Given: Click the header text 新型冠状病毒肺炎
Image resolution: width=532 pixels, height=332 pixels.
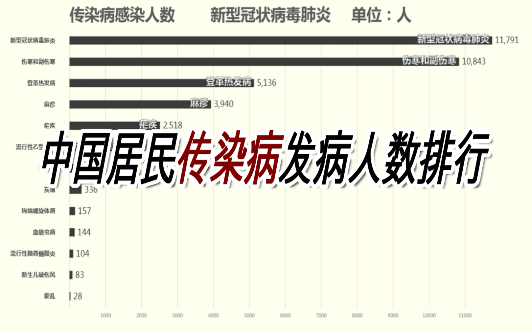Looking at the screenshot, I should coord(270,15).
